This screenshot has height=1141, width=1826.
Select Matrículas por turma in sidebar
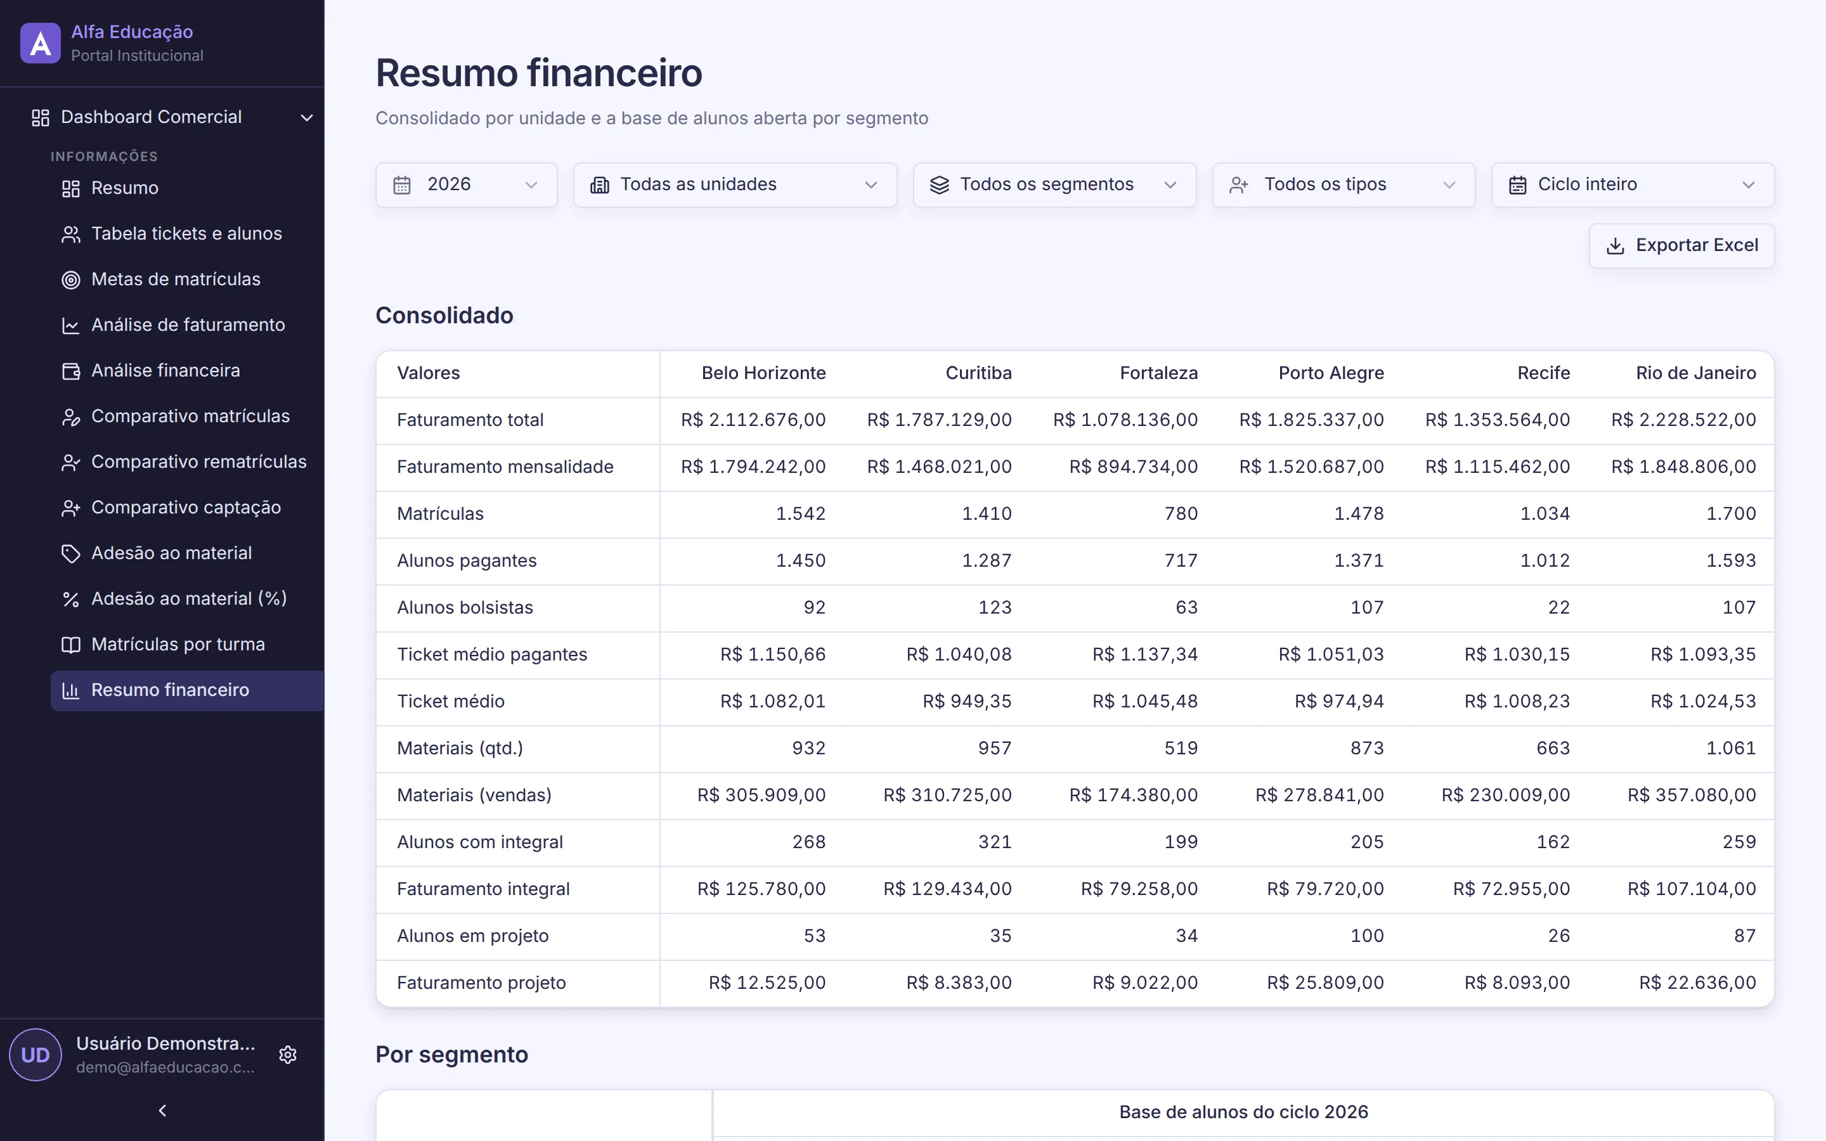tap(186, 645)
